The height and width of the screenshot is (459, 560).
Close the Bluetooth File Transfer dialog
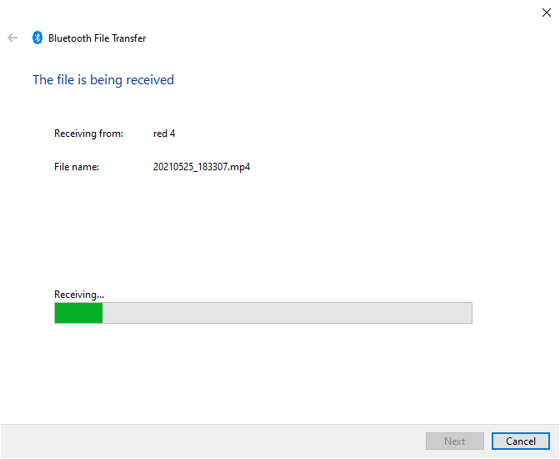pyautogui.click(x=546, y=13)
